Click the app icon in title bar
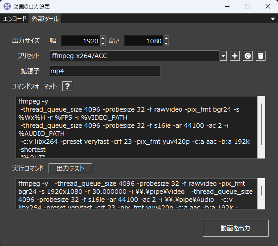 [x=7, y=7]
